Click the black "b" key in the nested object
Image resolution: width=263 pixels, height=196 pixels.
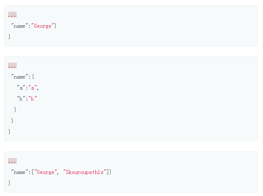pos(21,99)
